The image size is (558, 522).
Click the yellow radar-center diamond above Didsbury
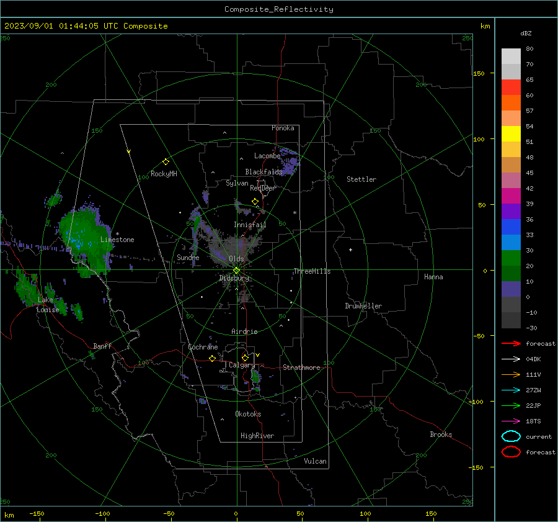(236, 271)
